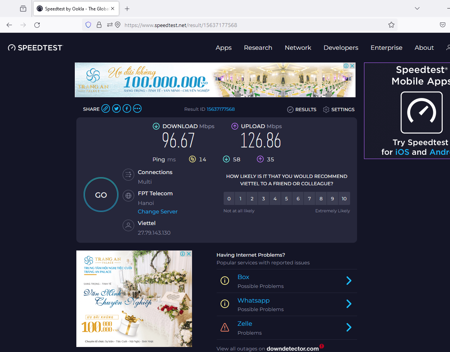Click the Change Server link

coord(158,212)
